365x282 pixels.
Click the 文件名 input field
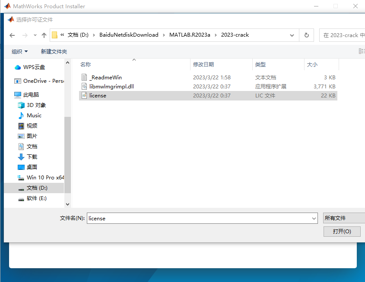tap(199, 218)
